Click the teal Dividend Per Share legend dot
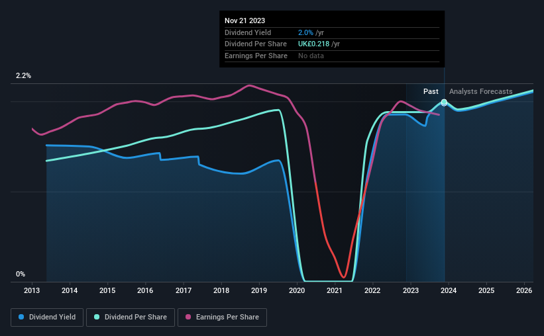The image size is (544, 336). [x=97, y=317]
